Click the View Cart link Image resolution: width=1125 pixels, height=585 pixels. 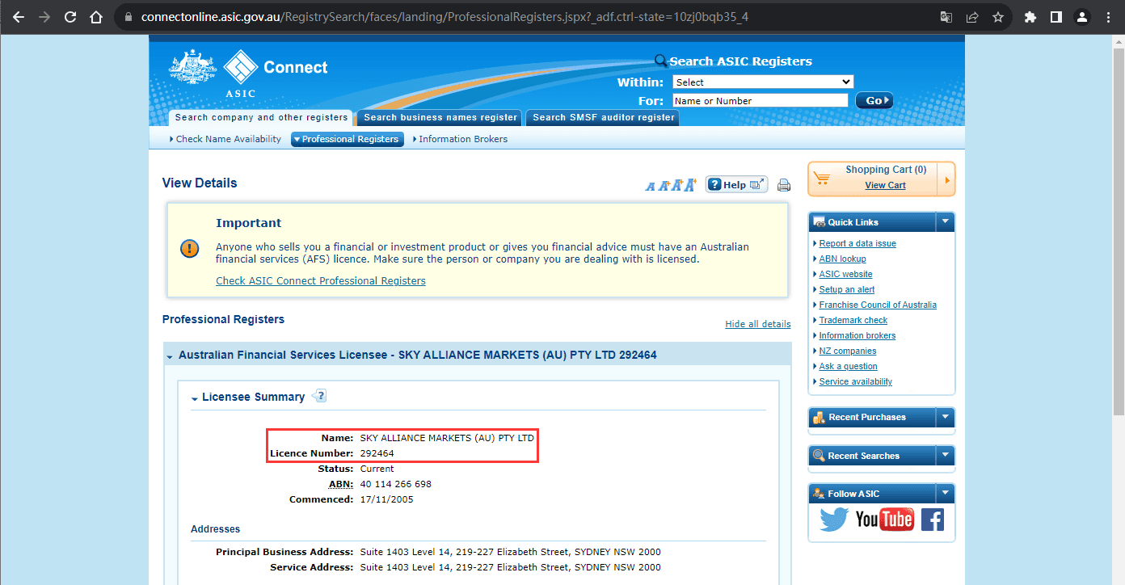point(885,185)
